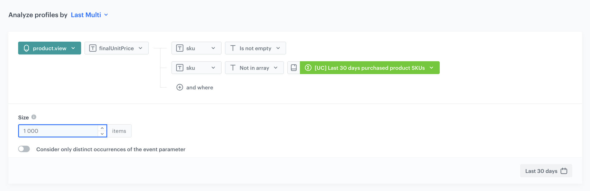Open the first sku parameter dropdown

[196, 48]
